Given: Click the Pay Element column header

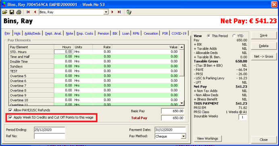Looking at the screenshot, I should pos(31,47).
